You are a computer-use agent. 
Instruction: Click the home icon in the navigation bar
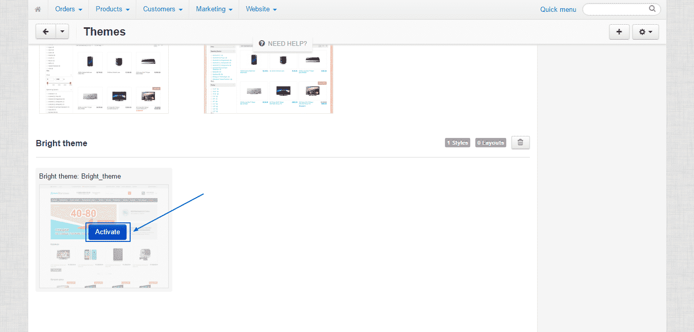(38, 9)
